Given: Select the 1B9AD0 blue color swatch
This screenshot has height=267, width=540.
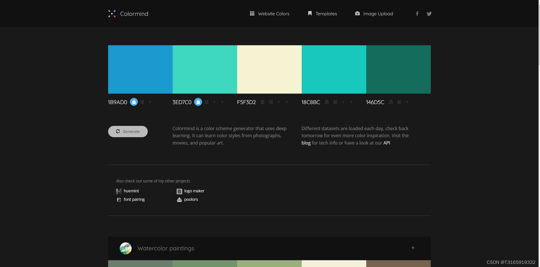Looking at the screenshot, I should [x=140, y=69].
